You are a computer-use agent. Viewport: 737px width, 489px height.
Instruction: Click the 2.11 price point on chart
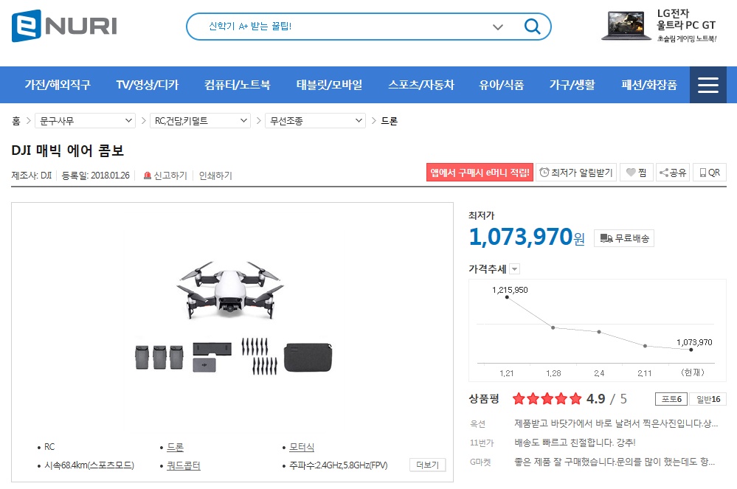(x=645, y=346)
